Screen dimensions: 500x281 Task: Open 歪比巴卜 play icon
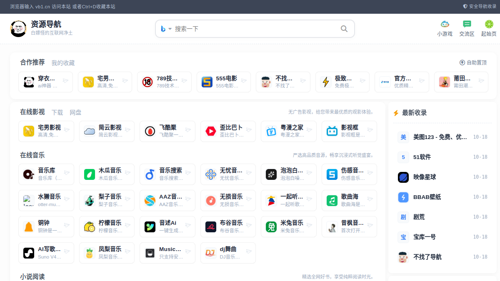(x=211, y=131)
